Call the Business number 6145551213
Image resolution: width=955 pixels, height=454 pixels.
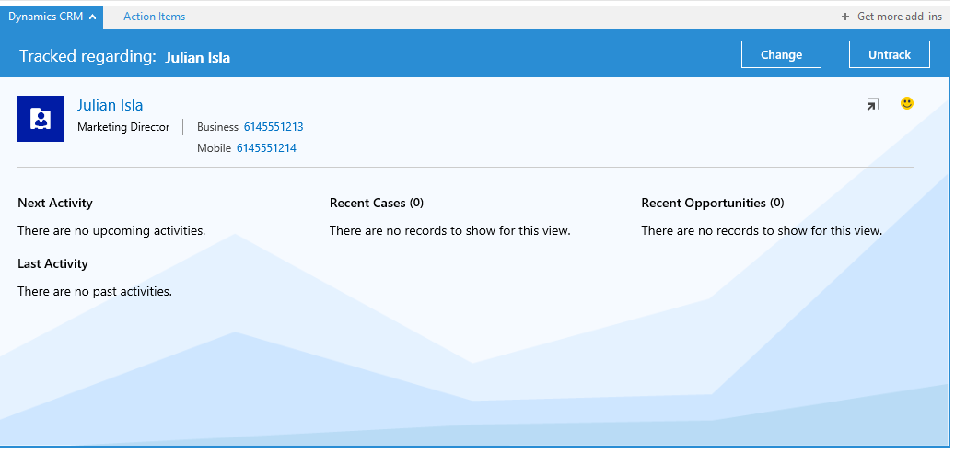tap(274, 127)
